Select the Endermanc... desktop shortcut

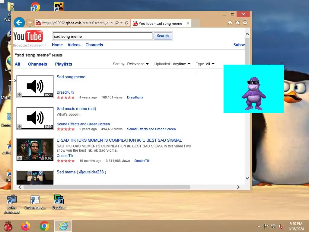(35, 202)
